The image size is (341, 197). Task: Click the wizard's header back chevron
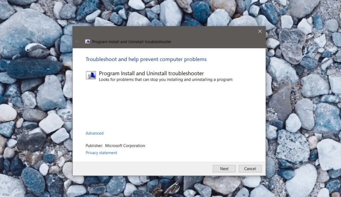click(x=77, y=42)
